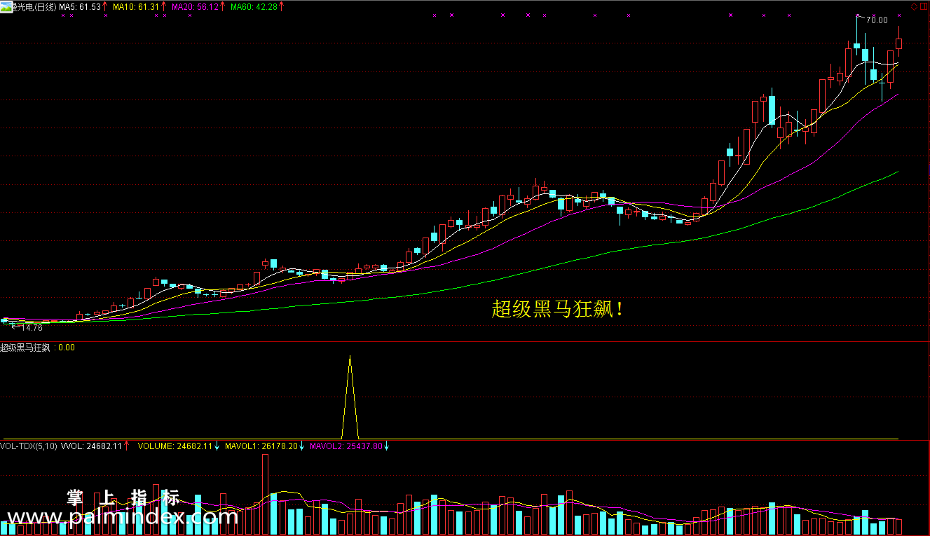930x536 pixels.
Task: Click the 70.00 high price label
Action: [x=876, y=20]
